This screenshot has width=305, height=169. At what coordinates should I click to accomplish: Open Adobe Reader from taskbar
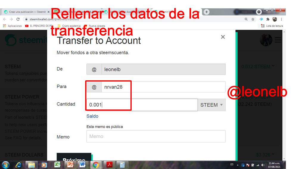(109, 165)
